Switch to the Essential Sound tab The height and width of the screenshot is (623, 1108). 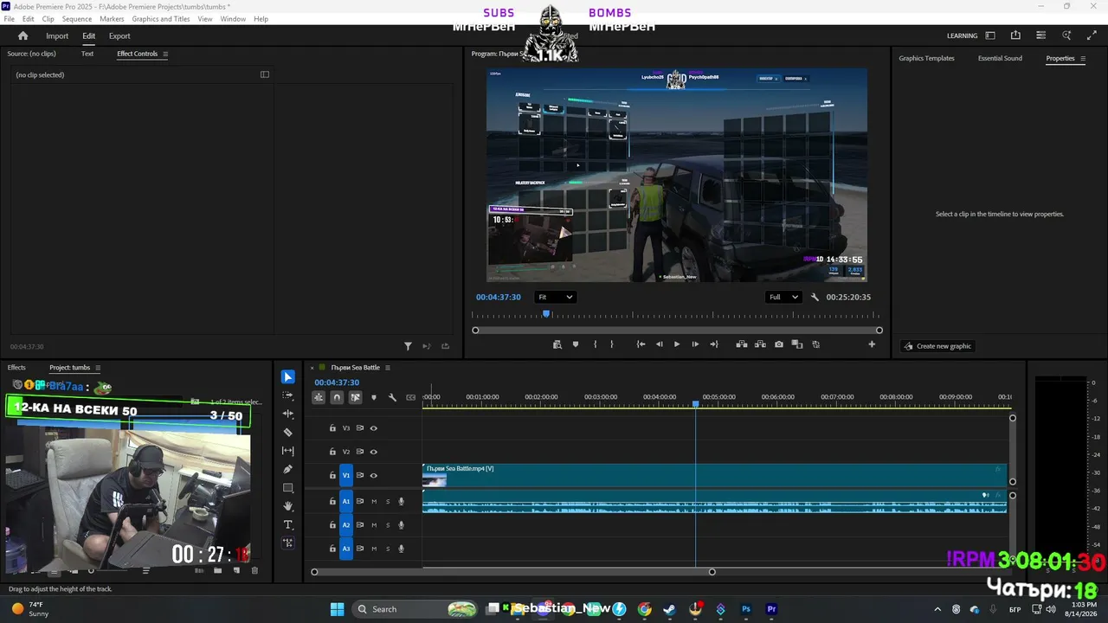1000,58
